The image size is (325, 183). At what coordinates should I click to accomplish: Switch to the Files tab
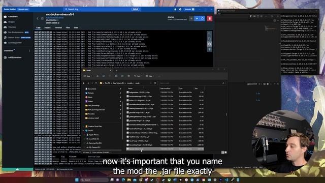pos(68,27)
